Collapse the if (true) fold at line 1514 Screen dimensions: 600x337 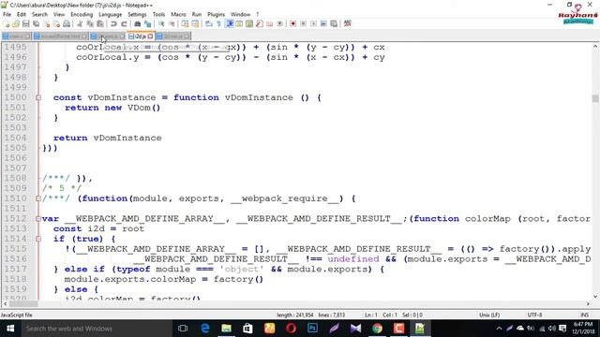[38, 240]
